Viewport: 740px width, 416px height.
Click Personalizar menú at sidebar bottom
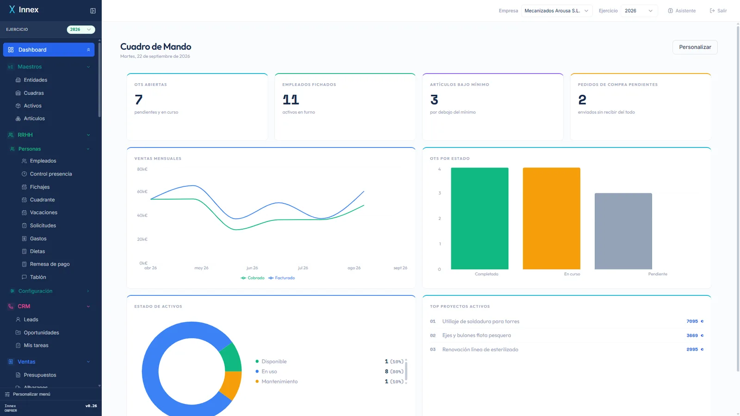[28, 394]
